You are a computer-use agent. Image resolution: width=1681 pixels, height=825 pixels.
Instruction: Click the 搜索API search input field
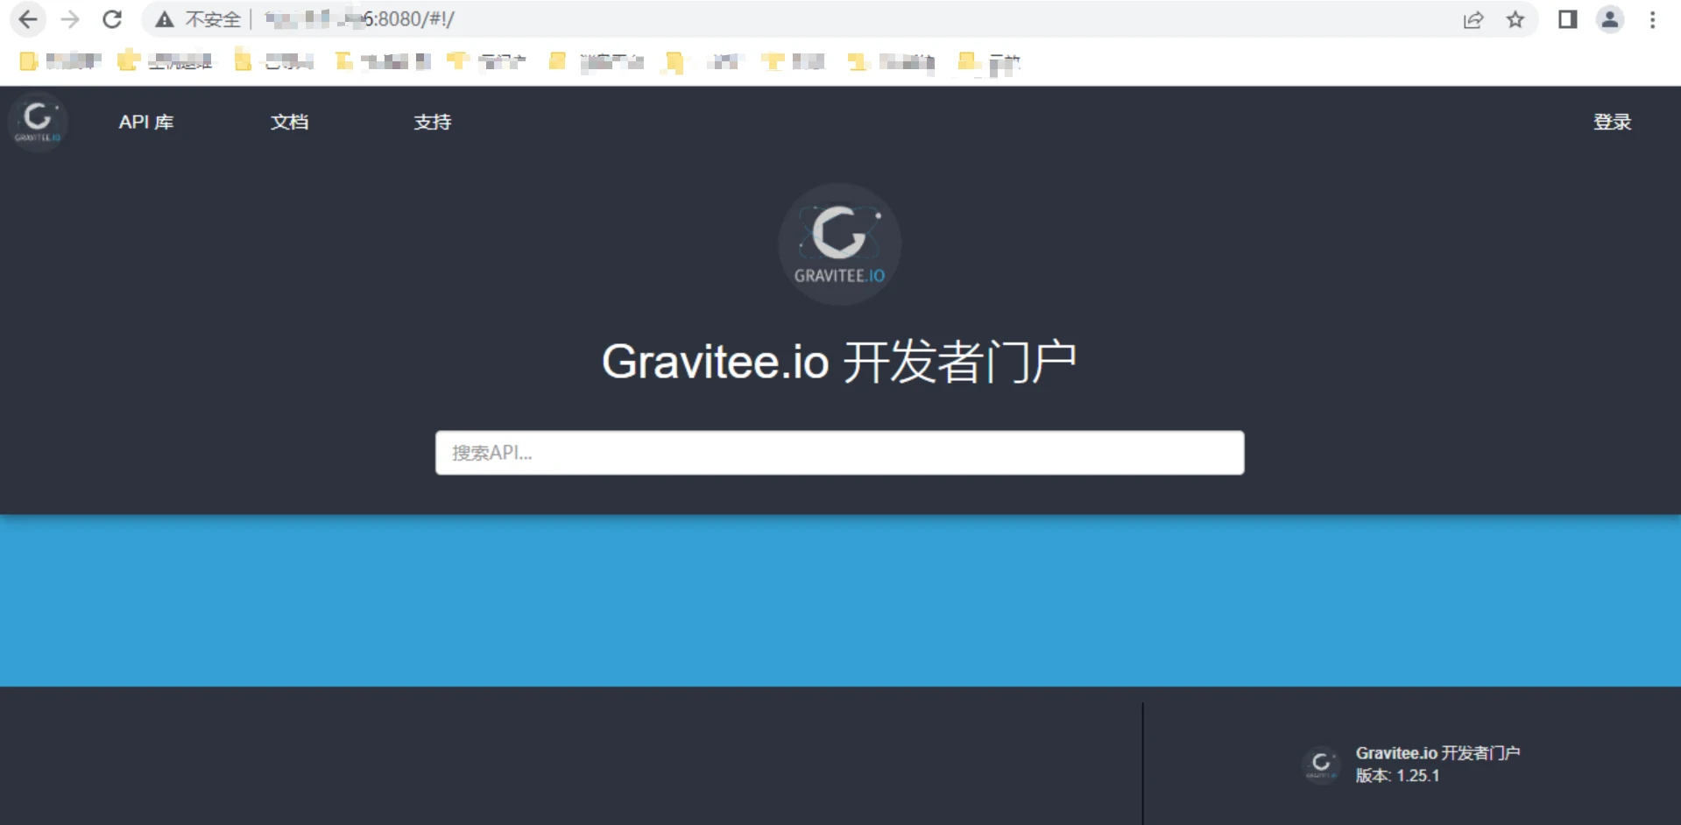[x=839, y=453]
